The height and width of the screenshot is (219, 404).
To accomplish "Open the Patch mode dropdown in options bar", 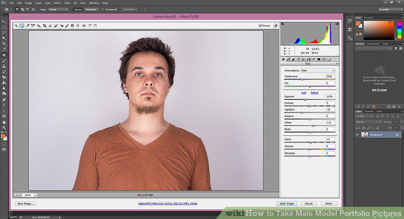I will tap(58, 9).
